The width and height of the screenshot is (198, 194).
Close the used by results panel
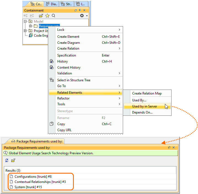(x=174, y=147)
